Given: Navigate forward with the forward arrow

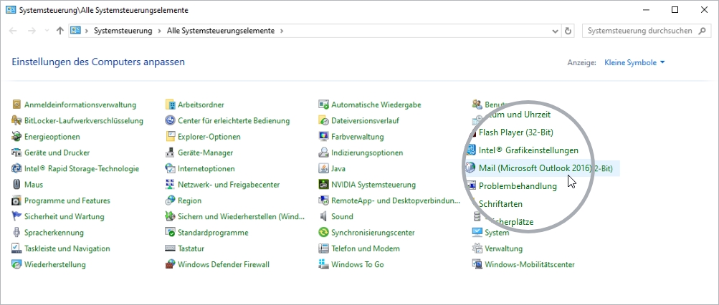Looking at the screenshot, I should click(x=32, y=31).
